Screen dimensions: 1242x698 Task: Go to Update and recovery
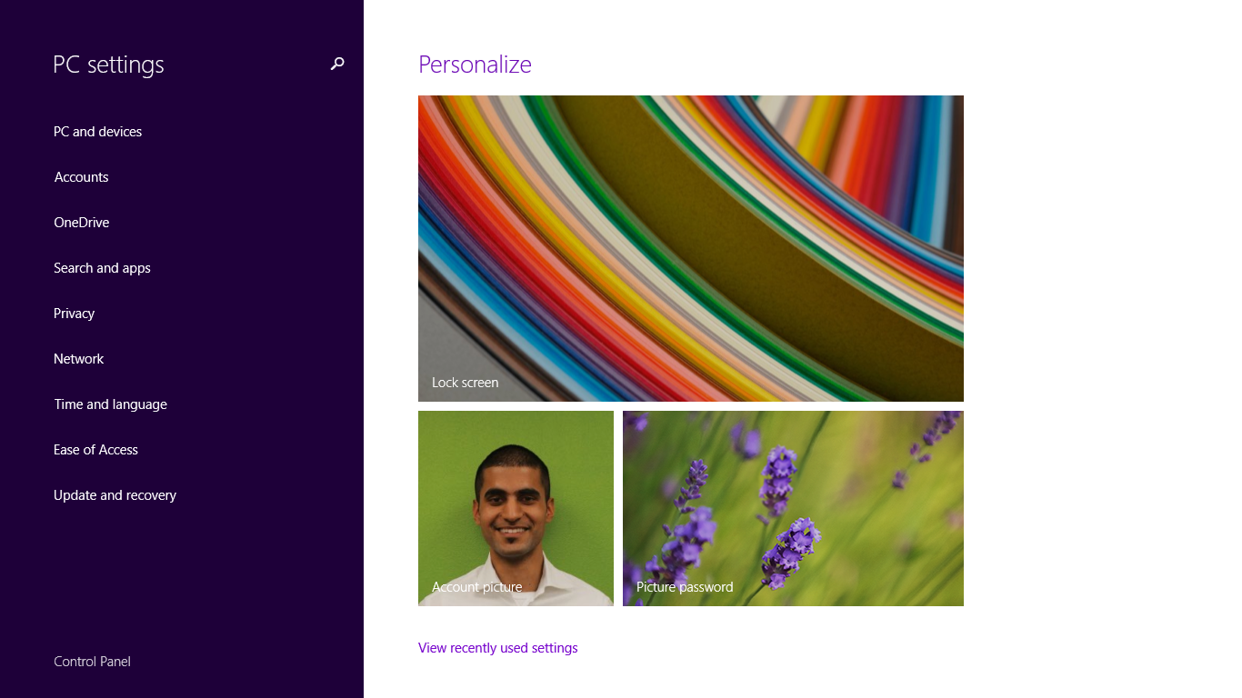[x=115, y=495]
